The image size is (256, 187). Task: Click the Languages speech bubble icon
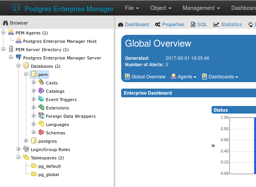(41, 124)
